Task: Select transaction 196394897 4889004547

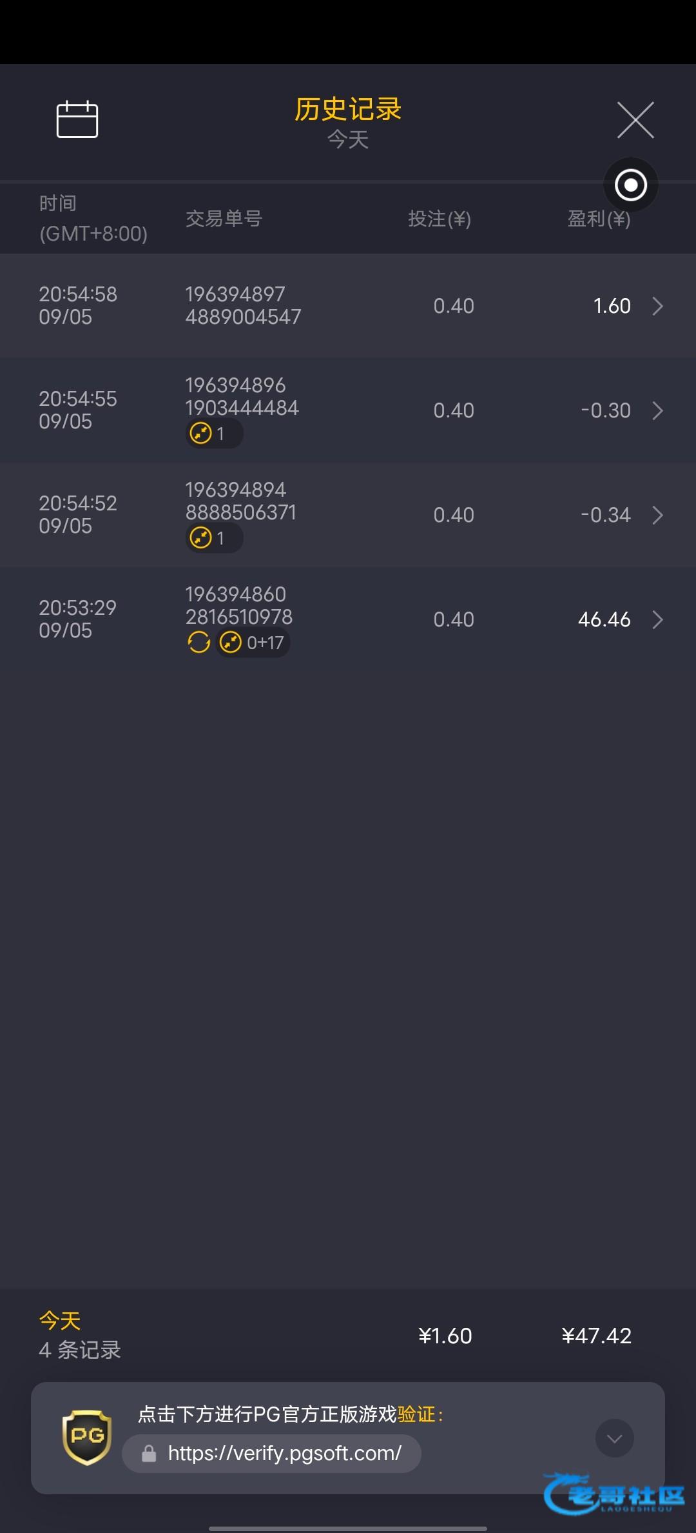Action: pos(243,305)
